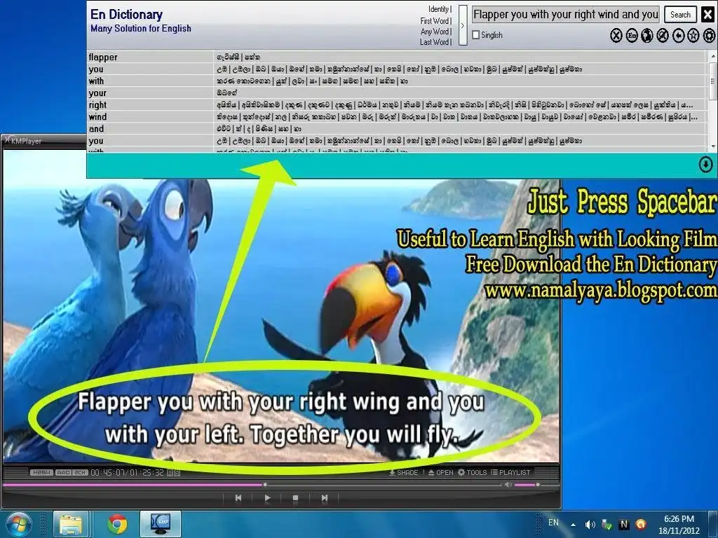
Task: Click the left-arrow back icon in En Dictionary
Action: 679,35
